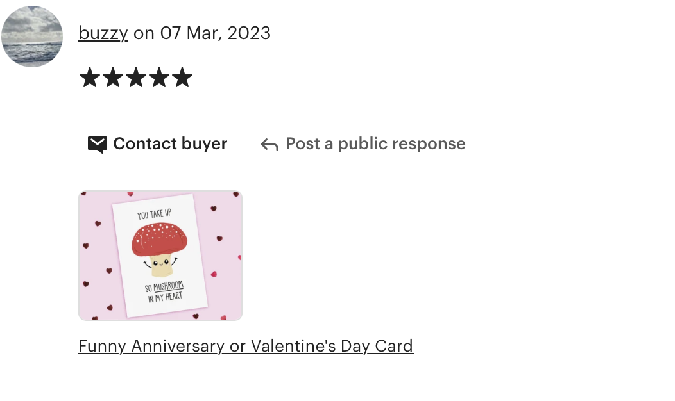
Task: Open buzzy's ocean profile avatar
Action: 32,36
